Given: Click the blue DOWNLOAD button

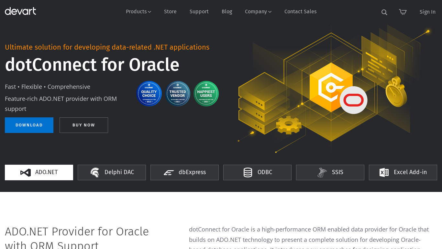Looking at the screenshot, I should [x=29, y=125].
